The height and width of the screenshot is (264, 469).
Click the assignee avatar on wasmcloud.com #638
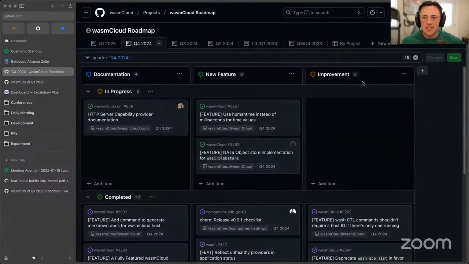click(x=181, y=106)
